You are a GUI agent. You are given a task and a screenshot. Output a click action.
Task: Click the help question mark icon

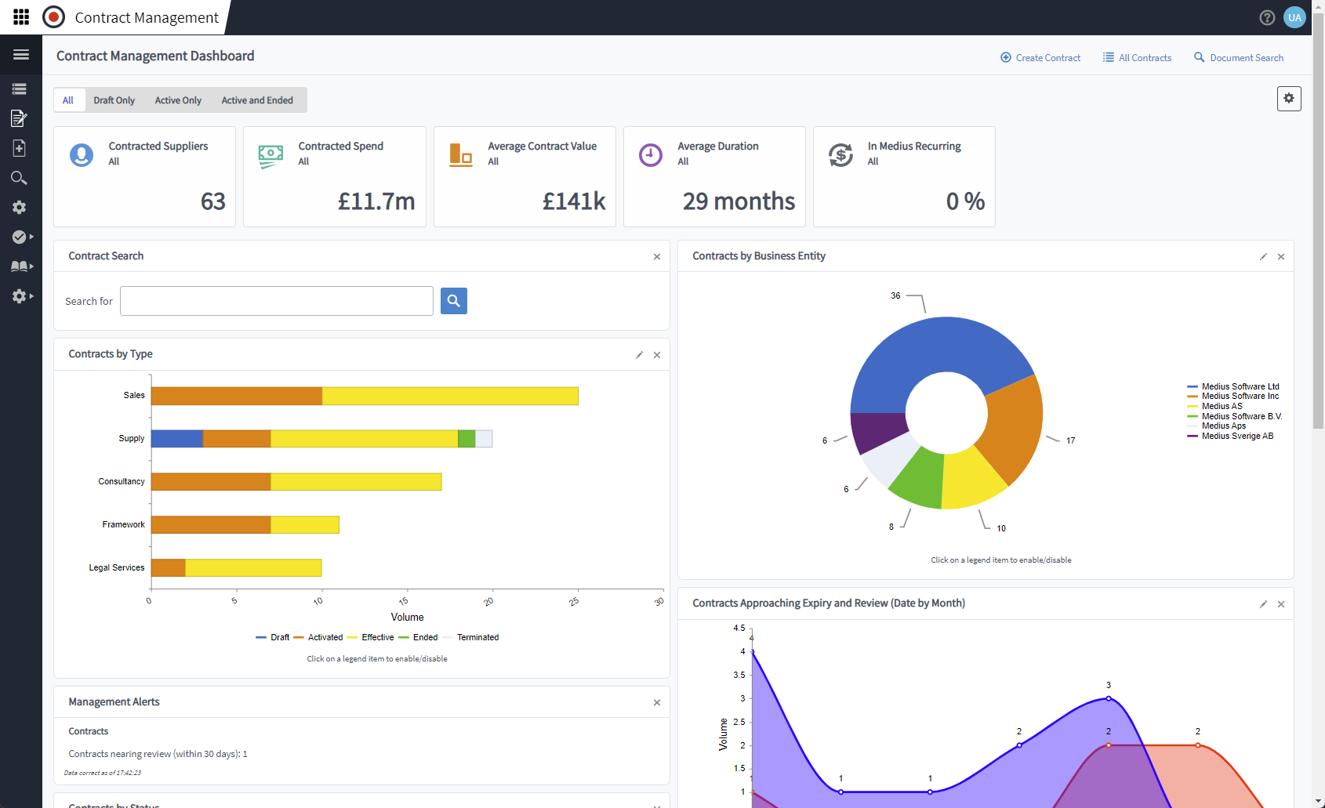coord(1267,17)
